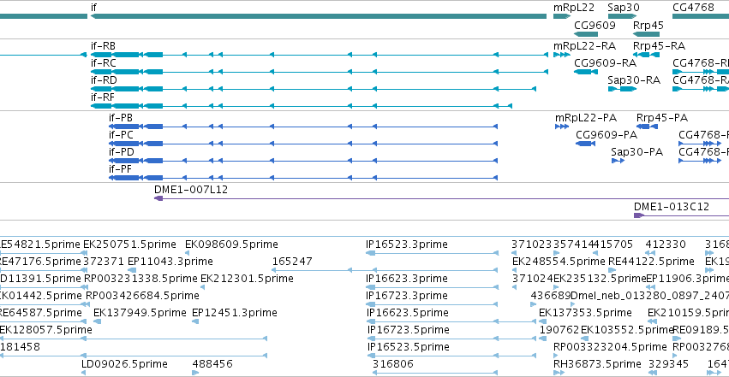Select EST LD09026.5prime

pos(124,364)
